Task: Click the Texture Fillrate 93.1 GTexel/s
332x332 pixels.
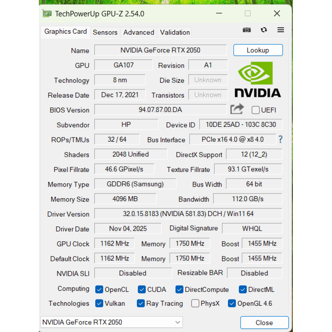Action: pyautogui.click(x=248, y=169)
